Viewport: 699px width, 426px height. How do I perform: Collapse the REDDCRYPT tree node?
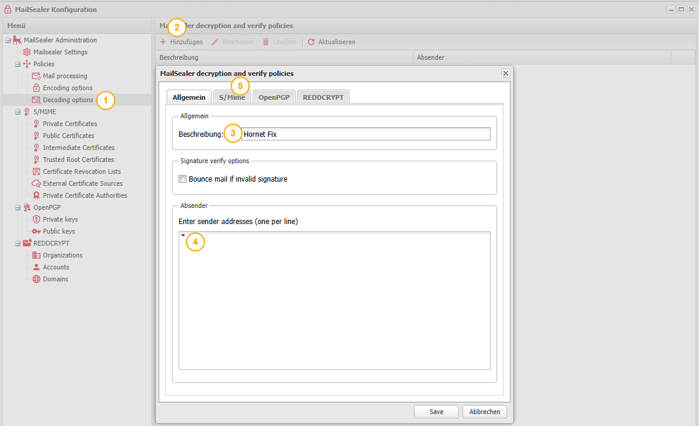[17, 243]
